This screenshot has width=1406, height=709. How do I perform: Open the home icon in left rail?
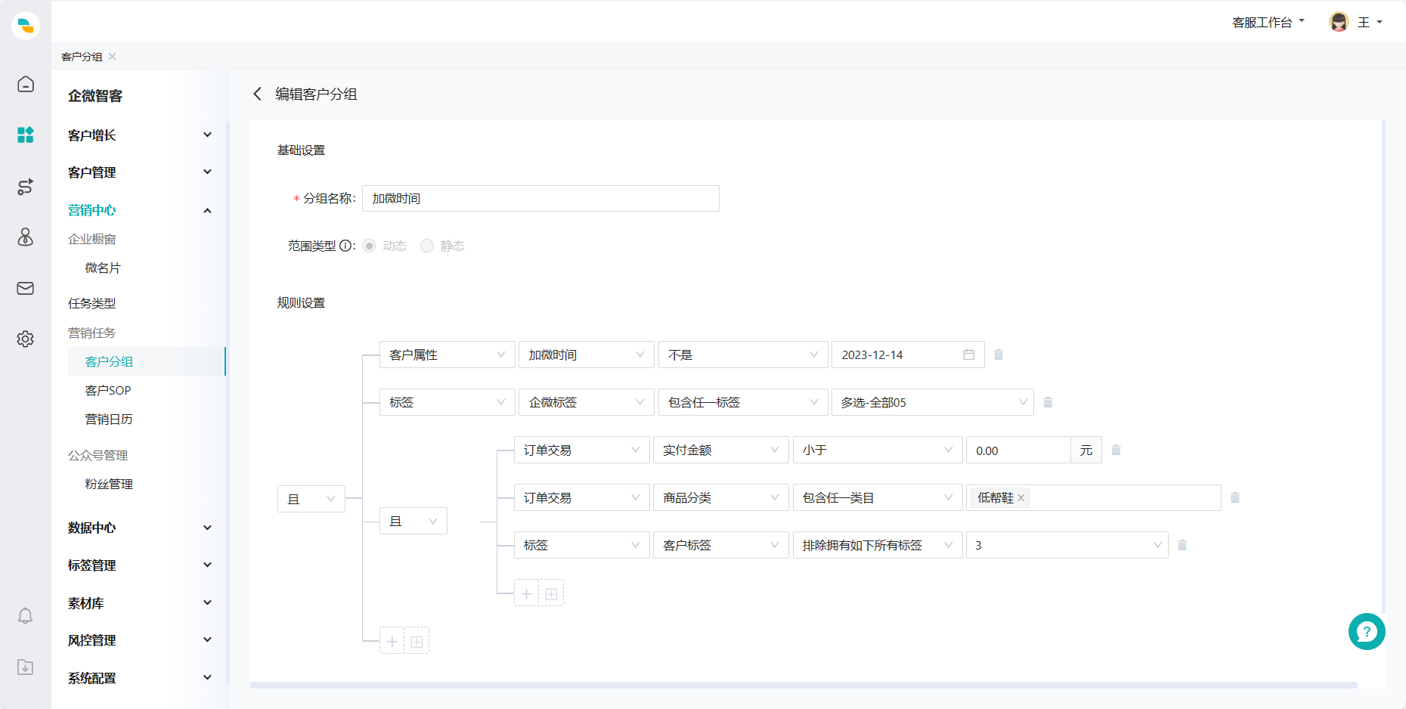tap(26, 84)
